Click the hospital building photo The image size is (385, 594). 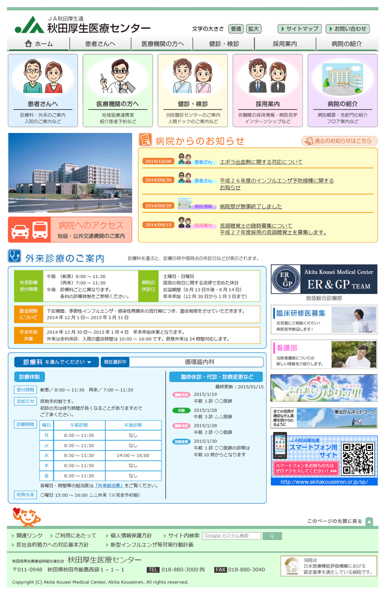pos(70,173)
